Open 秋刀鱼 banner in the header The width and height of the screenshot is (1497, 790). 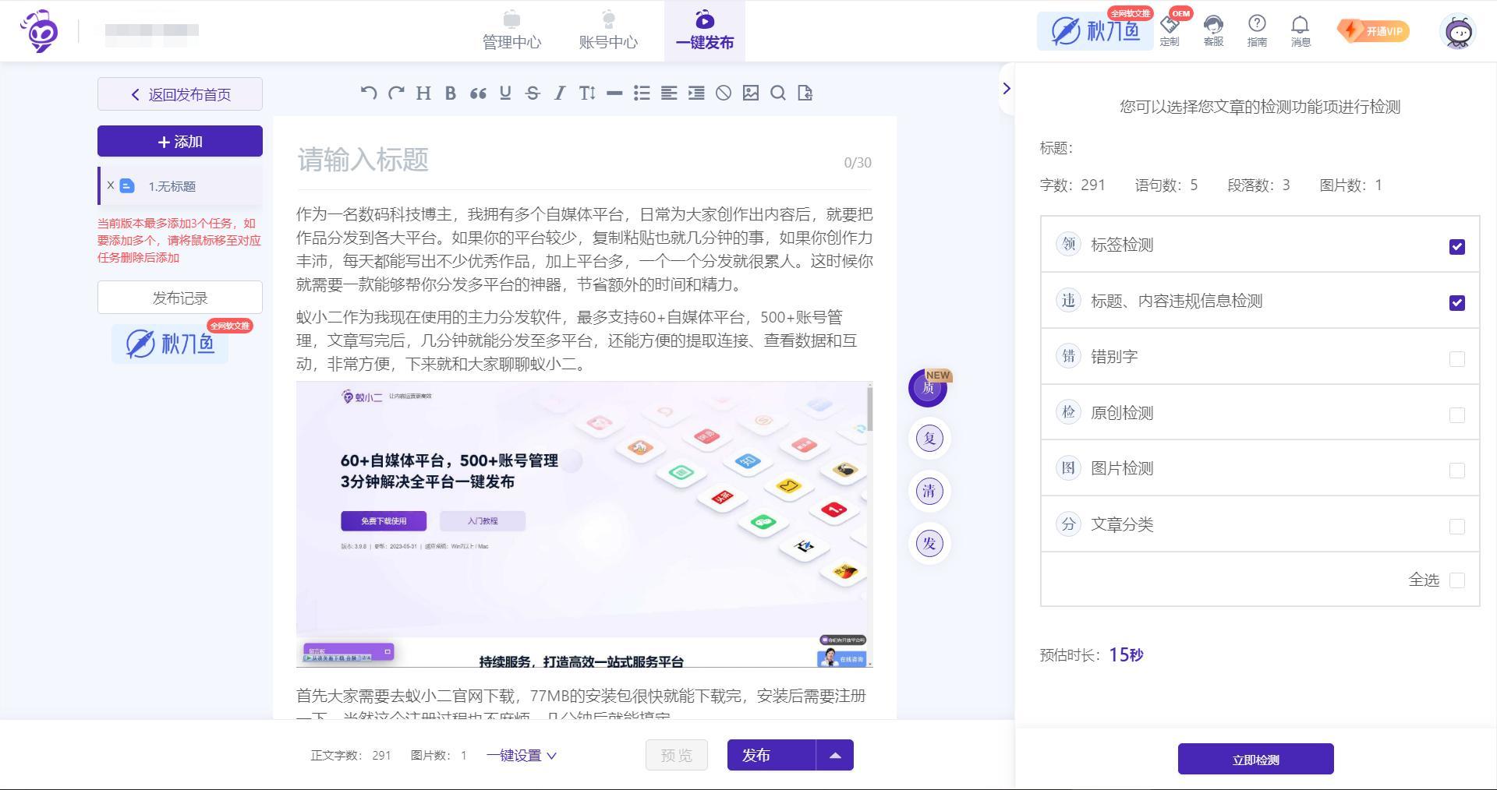1095,31
